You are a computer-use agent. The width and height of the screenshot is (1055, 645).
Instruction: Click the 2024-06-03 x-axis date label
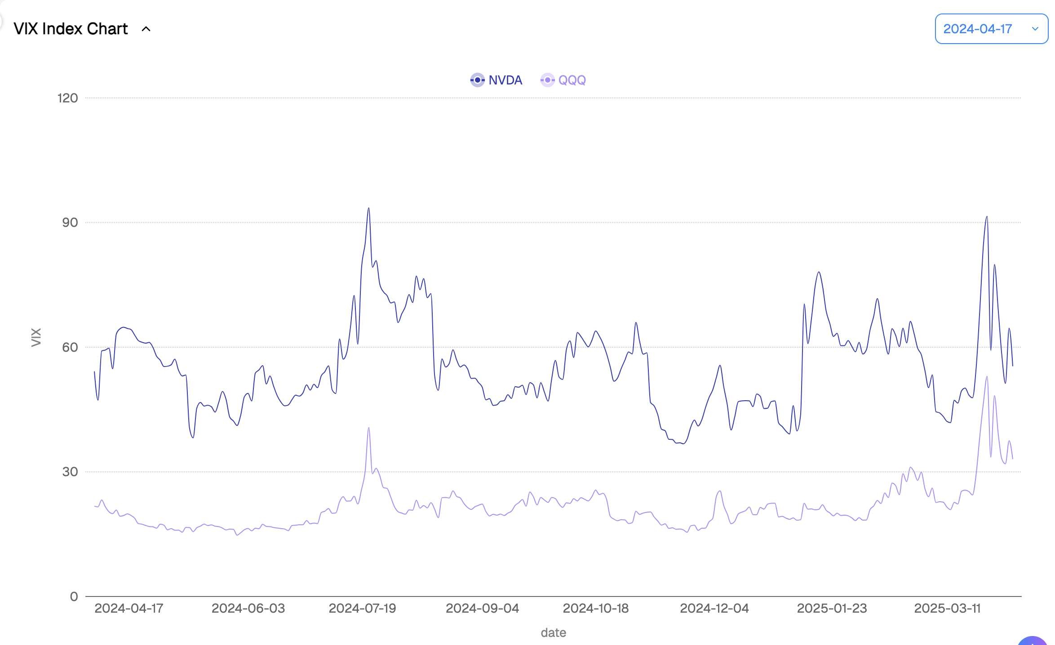click(248, 608)
